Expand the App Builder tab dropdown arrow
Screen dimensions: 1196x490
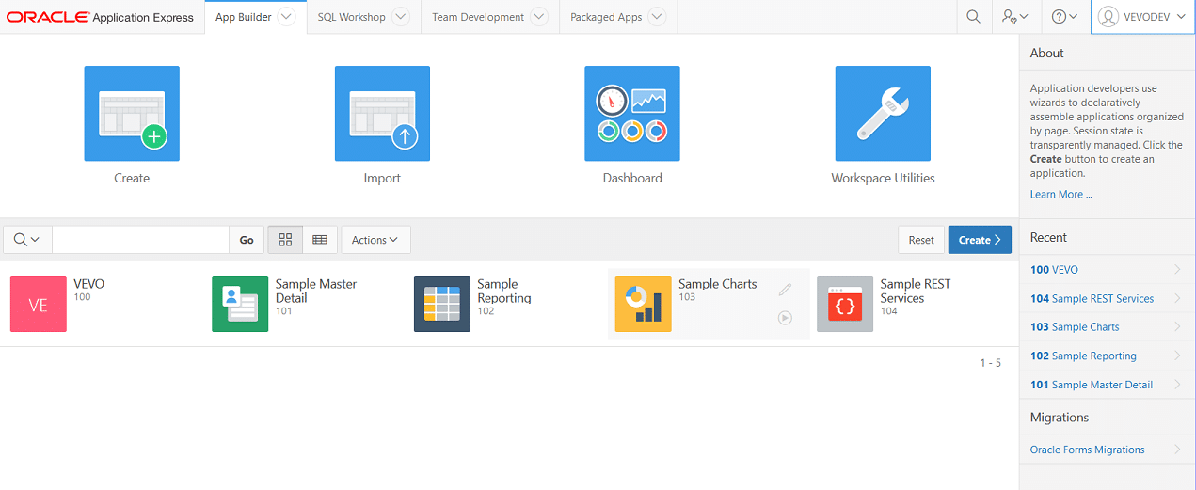click(287, 17)
